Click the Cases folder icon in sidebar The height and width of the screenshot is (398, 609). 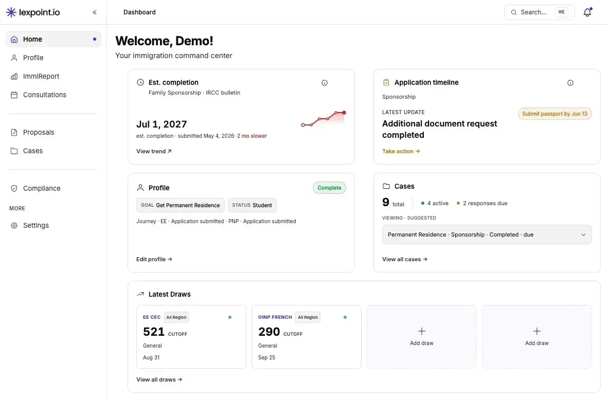[14, 151]
